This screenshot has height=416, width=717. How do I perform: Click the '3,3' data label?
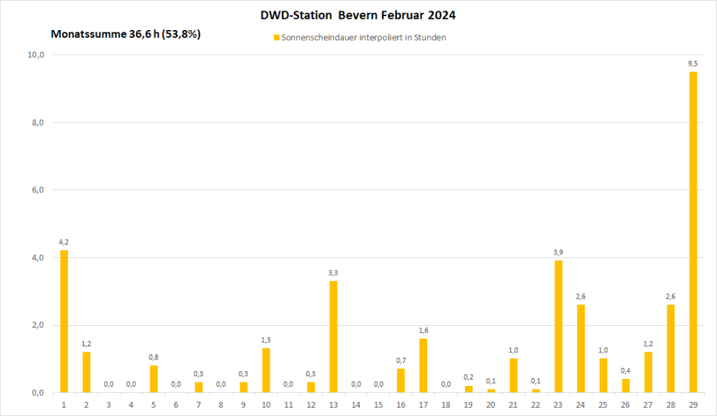(333, 273)
